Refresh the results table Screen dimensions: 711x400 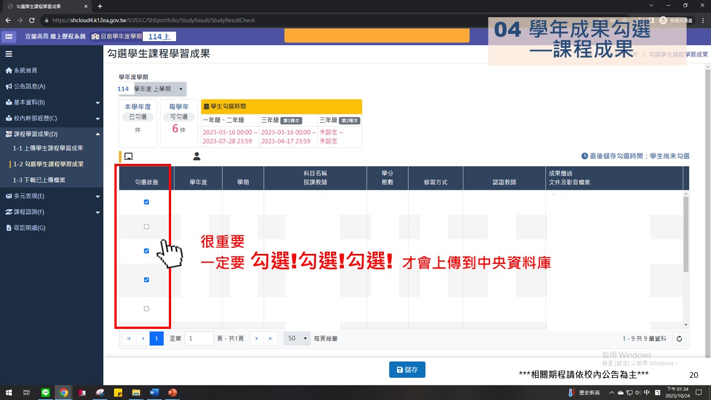[x=679, y=338]
